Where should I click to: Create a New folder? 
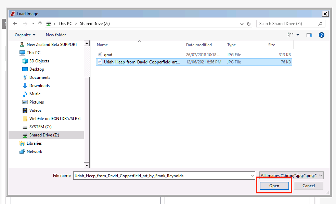point(56,35)
